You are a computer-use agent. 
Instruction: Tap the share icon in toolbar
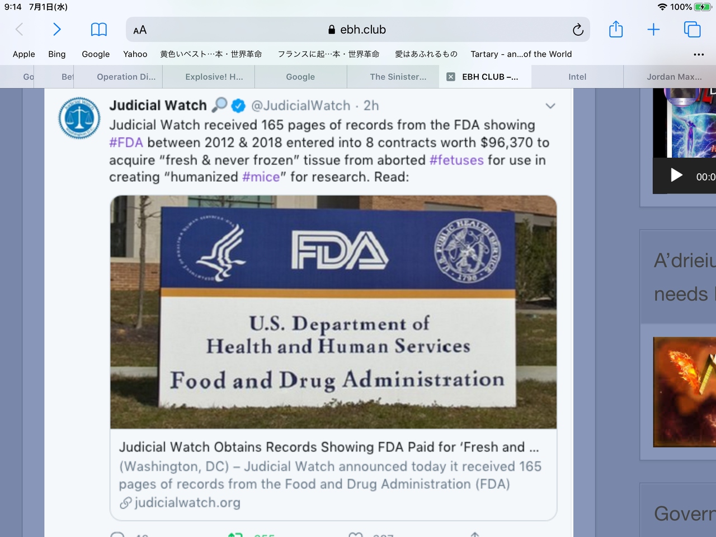(616, 29)
